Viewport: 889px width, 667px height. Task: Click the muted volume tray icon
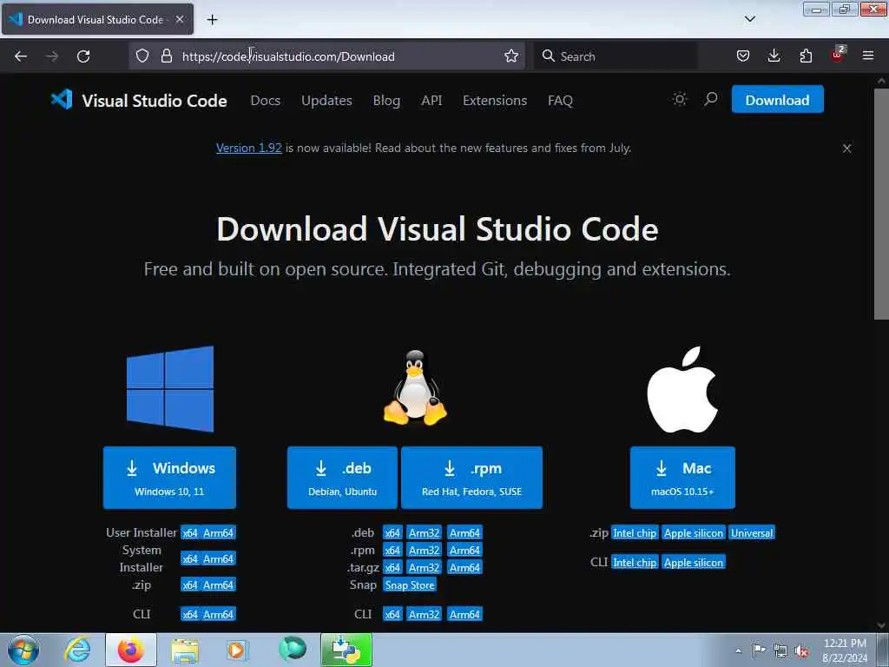tap(801, 651)
